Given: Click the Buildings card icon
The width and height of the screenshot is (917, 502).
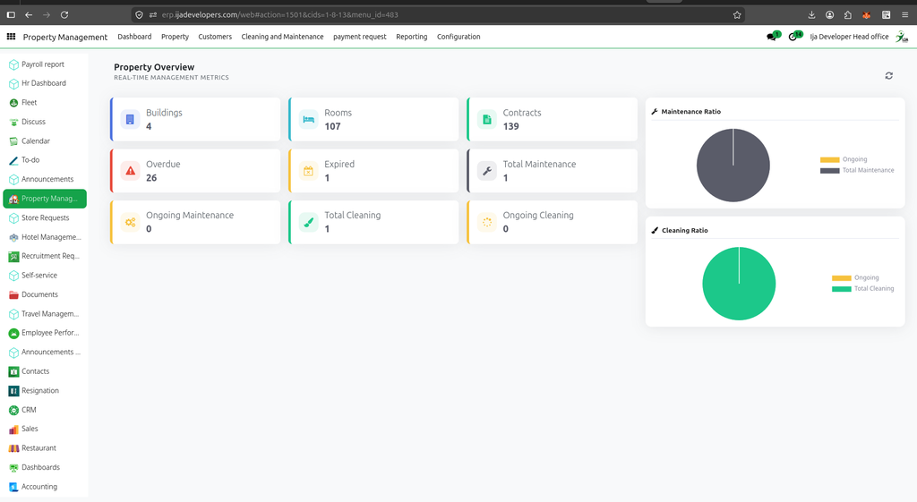Looking at the screenshot, I should 130,119.
